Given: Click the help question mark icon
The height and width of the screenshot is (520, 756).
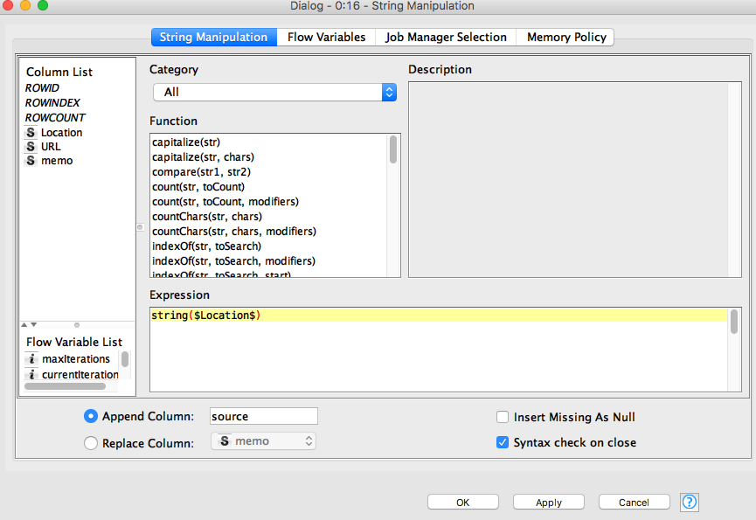Looking at the screenshot, I should [x=689, y=503].
